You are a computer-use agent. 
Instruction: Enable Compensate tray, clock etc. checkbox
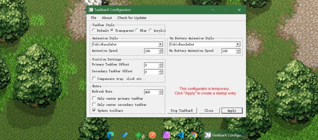(x=94, y=79)
